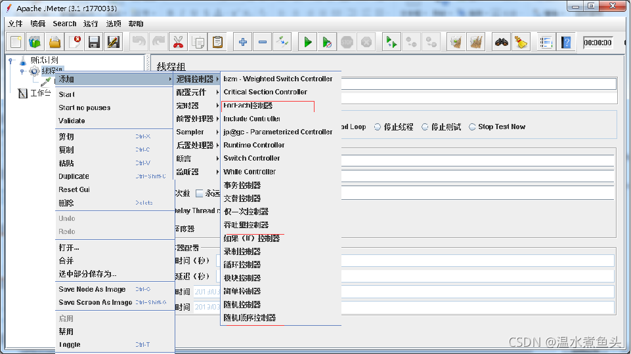Click the Toggle enable/disable icon in toolbar
Viewport: 631px width, 354px height.
282,42
